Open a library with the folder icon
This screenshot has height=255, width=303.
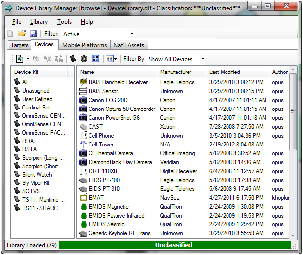coord(22,34)
